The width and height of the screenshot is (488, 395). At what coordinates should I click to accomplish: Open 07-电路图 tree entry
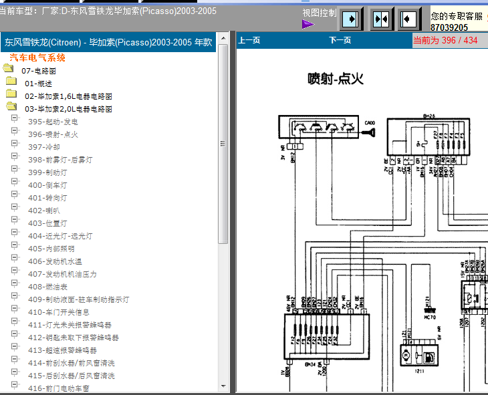pos(39,71)
